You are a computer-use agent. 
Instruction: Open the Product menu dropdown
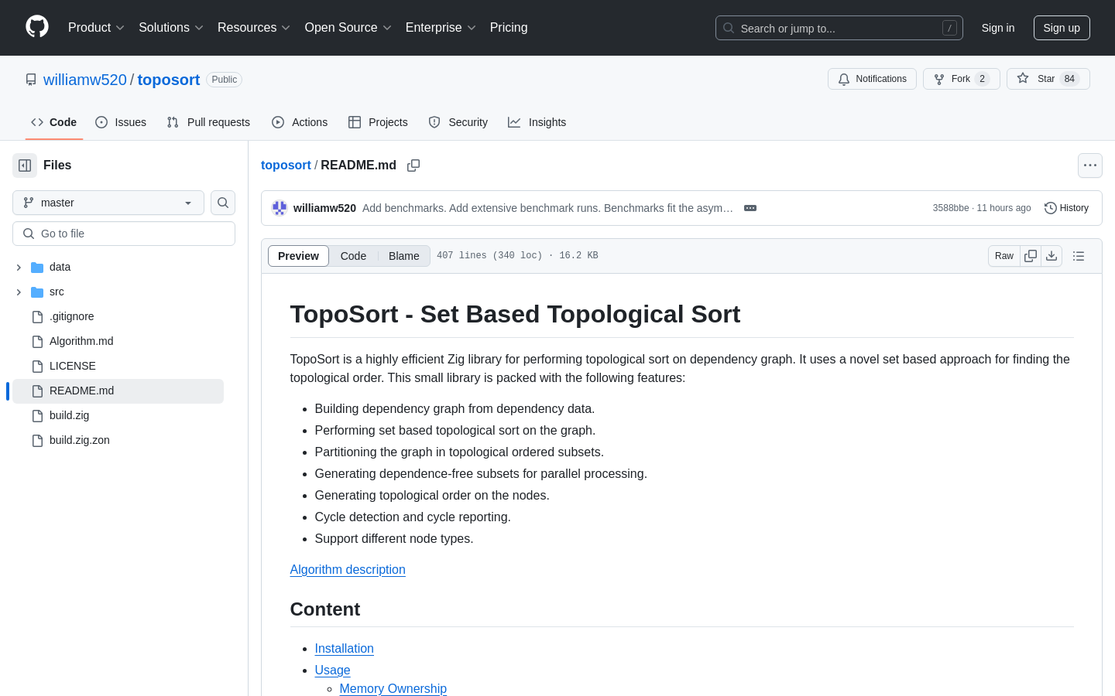click(x=96, y=28)
